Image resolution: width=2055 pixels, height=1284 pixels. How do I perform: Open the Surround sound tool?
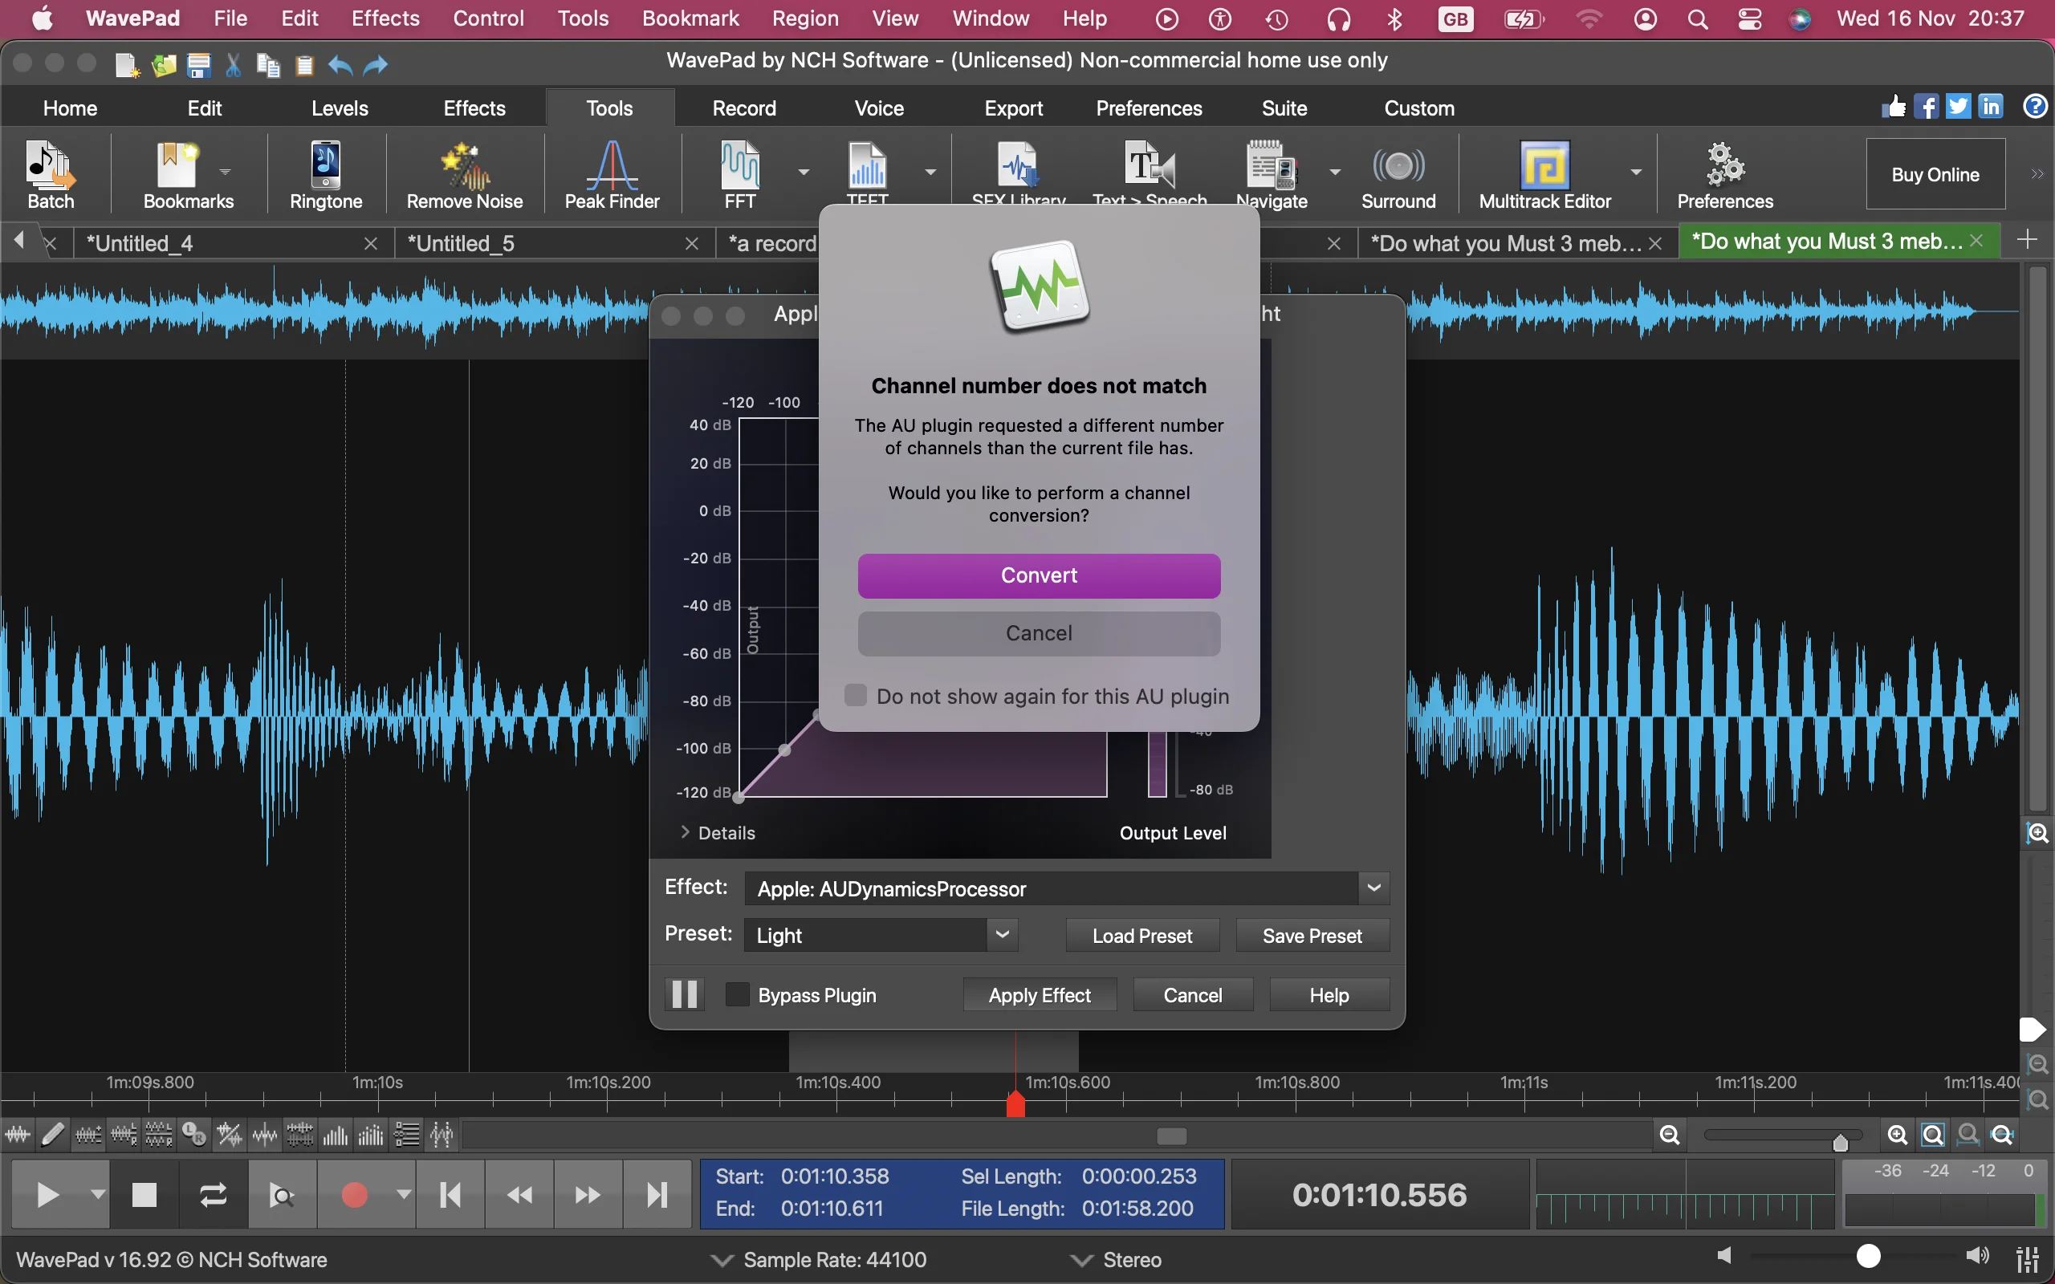point(1398,174)
